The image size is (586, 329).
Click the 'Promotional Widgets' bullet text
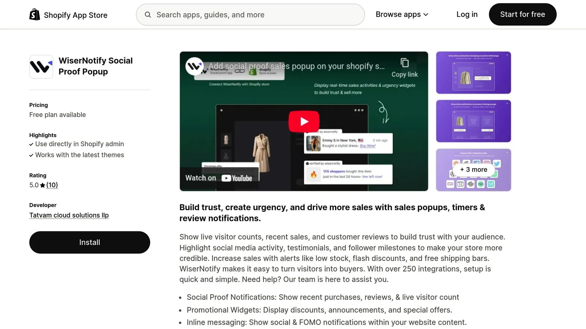[x=319, y=310]
